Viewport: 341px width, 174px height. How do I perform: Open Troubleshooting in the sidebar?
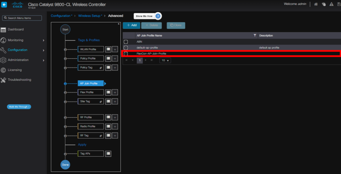tap(19, 80)
